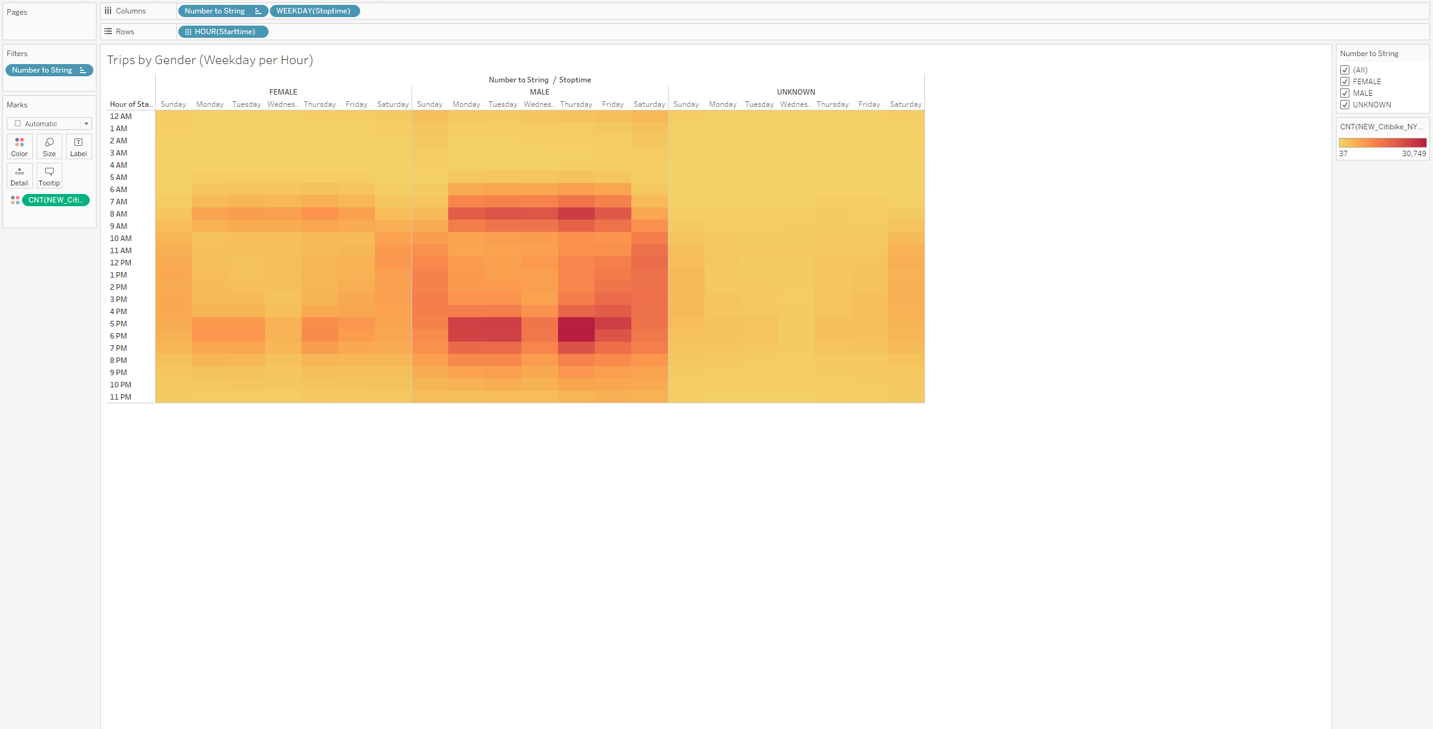Open the Label marks card
The image size is (1433, 729).
78,146
